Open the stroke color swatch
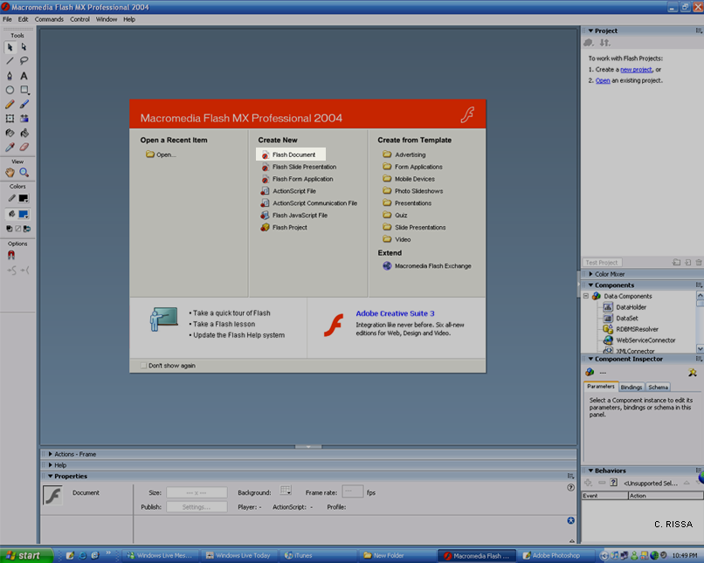This screenshot has width=704, height=563. 24,198
